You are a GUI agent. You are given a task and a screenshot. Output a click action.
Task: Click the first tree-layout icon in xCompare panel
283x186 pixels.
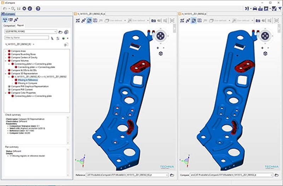5,20
